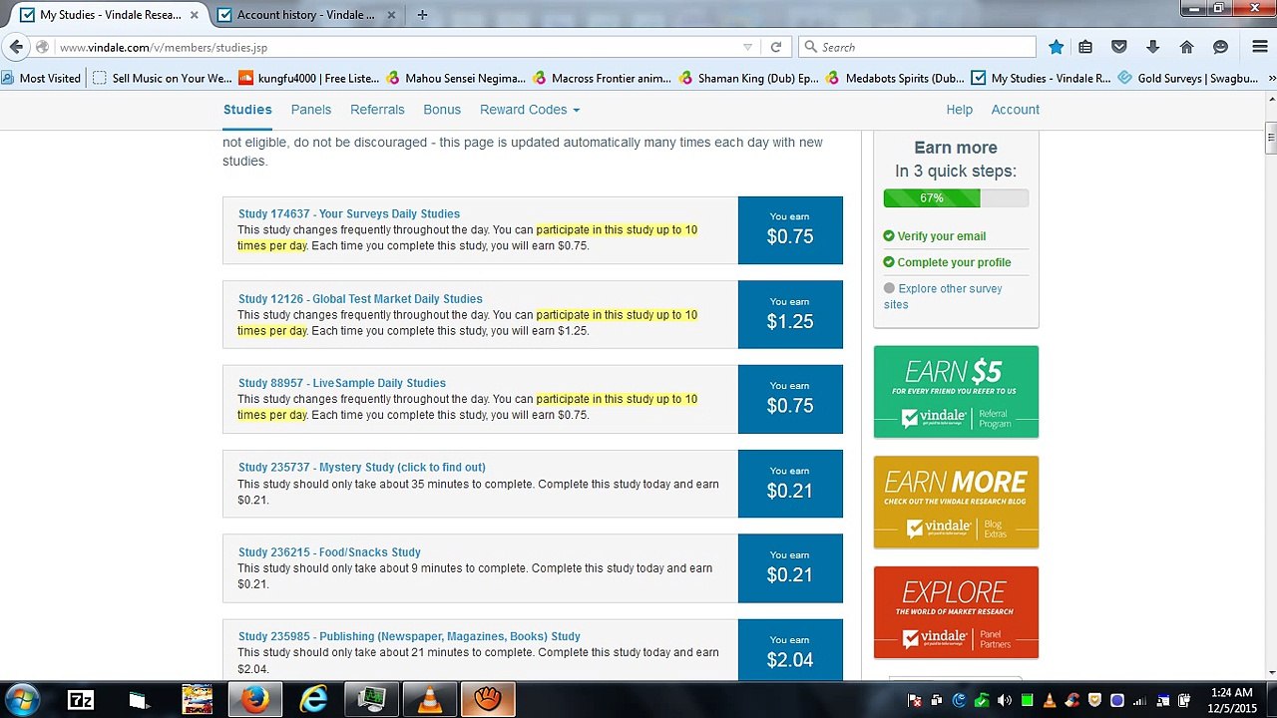Open Internet Explorer from the taskbar

click(313, 700)
